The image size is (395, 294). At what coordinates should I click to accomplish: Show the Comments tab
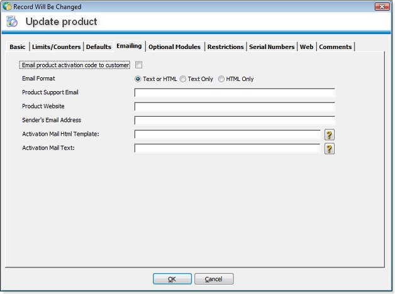pyautogui.click(x=335, y=47)
